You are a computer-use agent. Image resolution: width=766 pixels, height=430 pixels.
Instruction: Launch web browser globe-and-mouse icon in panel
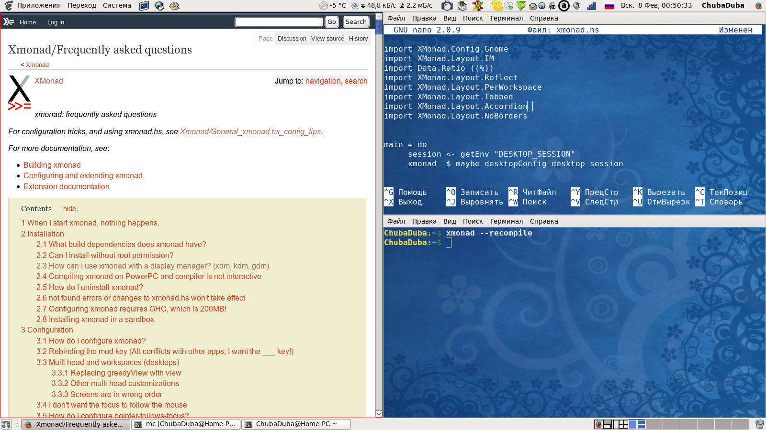click(159, 6)
